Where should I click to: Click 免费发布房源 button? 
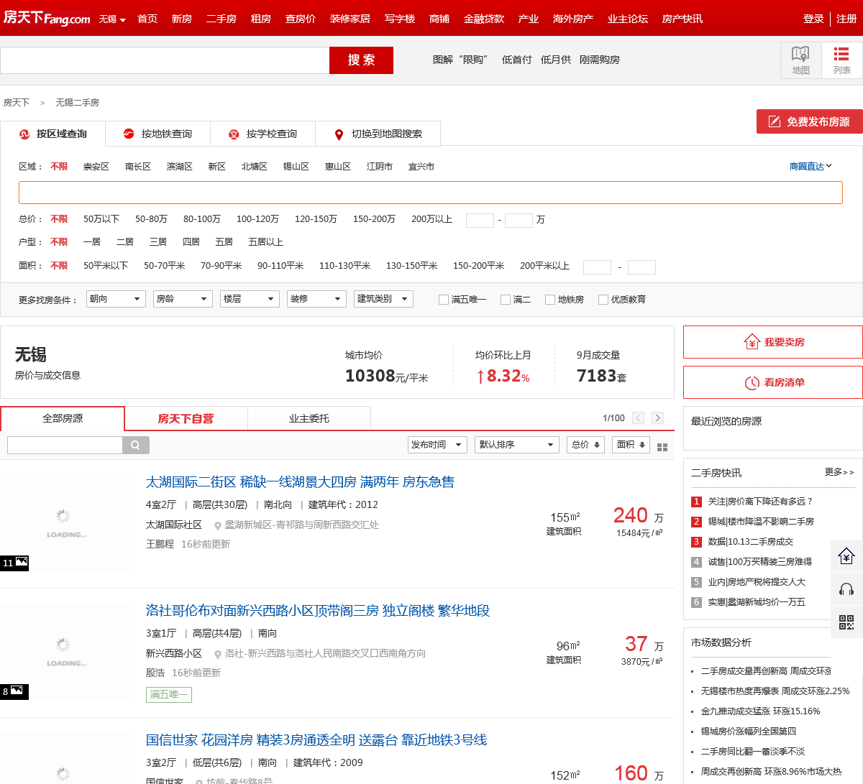pyautogui.click(x=810, y=121)
